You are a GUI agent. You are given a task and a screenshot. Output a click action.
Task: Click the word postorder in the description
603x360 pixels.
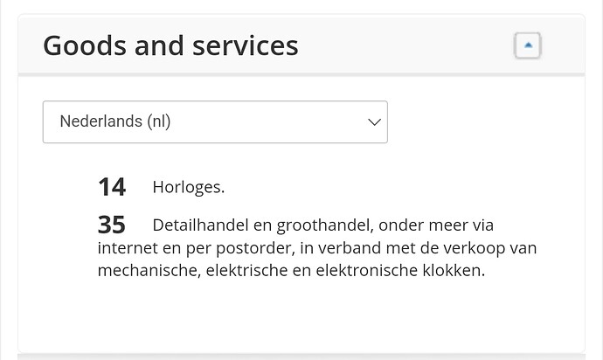255,248
